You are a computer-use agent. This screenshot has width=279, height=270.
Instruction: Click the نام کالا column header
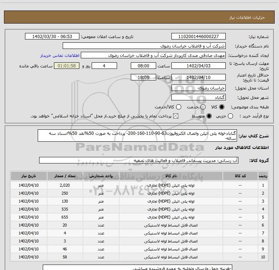[171, 176]
